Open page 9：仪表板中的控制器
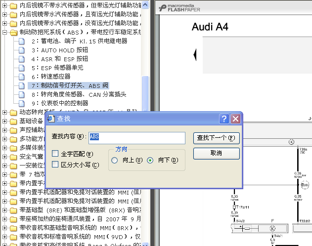The height and width of the screenshot is (246, 312). [x=60, y=103]
